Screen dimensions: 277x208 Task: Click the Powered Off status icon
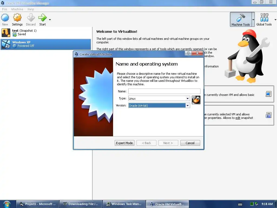15,46
